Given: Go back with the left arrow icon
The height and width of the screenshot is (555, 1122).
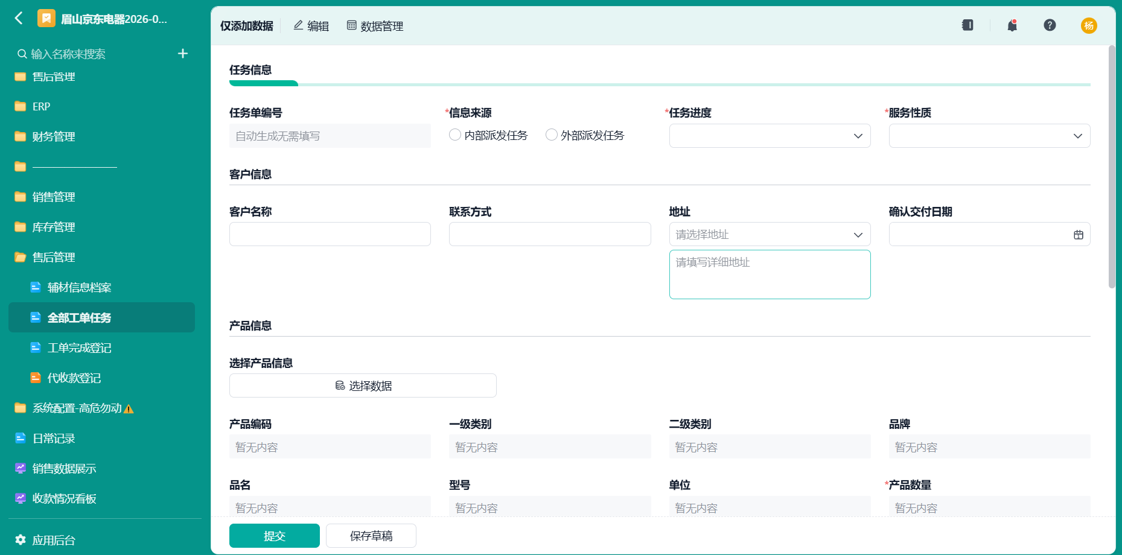Looking at the screenshot, I should (19, 18).
